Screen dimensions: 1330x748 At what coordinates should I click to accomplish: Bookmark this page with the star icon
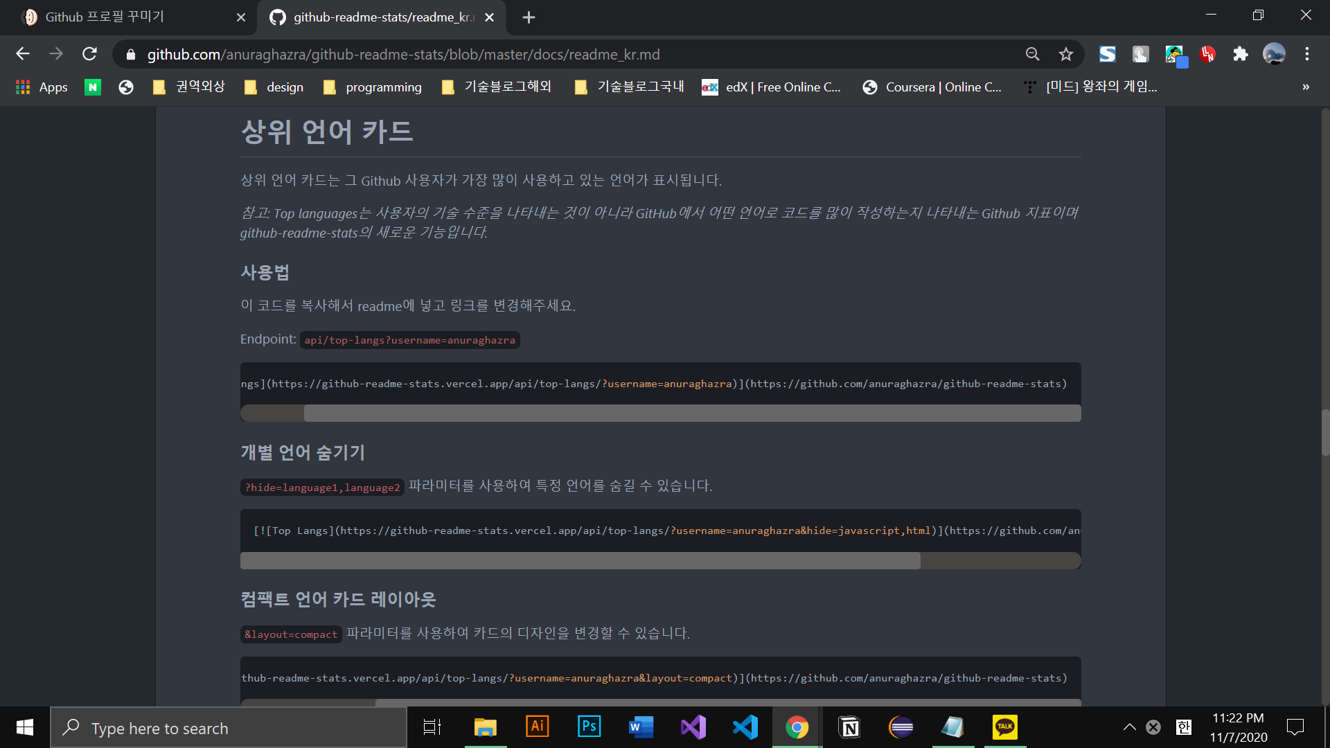click(1065, 54)
